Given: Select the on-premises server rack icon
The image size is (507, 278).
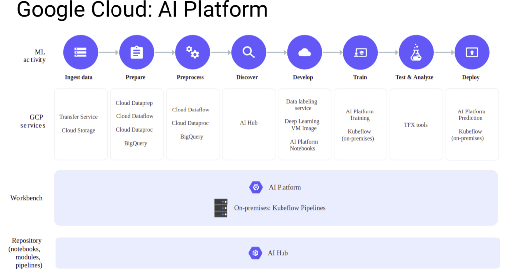Looking at the screenshot, I should point(221,208).
